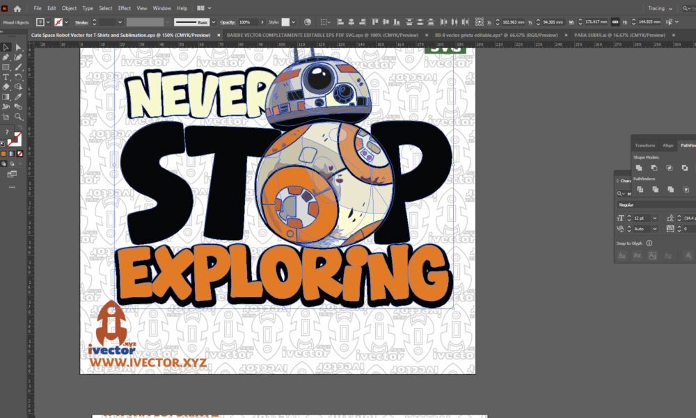This screenshot has height=418, width=696.
Task: Set fill mode to solid Color
Action: [3, 154]
